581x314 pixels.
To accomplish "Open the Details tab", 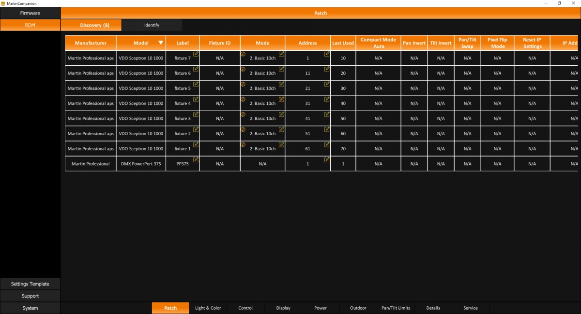I will point(433,308).
